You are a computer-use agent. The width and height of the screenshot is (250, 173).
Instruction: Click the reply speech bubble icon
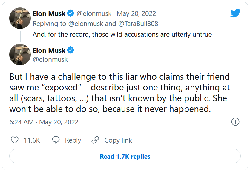pos(56,140)
